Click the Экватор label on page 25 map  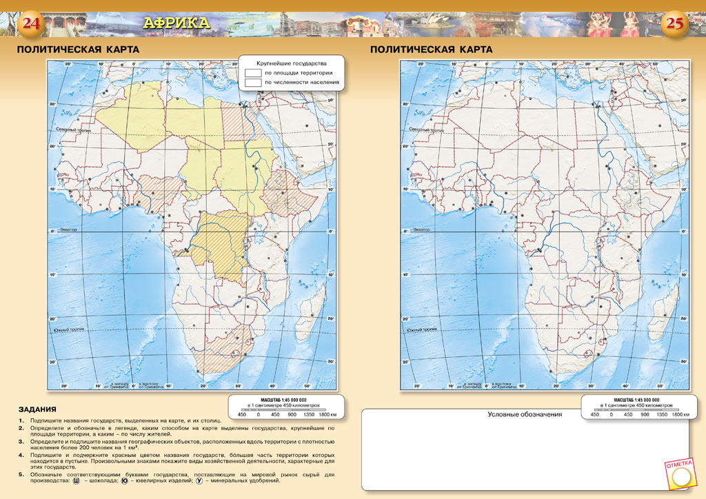coord(421,230)
